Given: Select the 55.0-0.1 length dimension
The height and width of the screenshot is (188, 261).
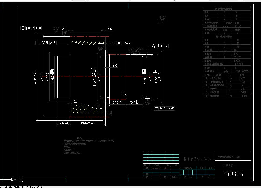Looking at the screenshot, I should pyautogui.click(x=134, y=102).
